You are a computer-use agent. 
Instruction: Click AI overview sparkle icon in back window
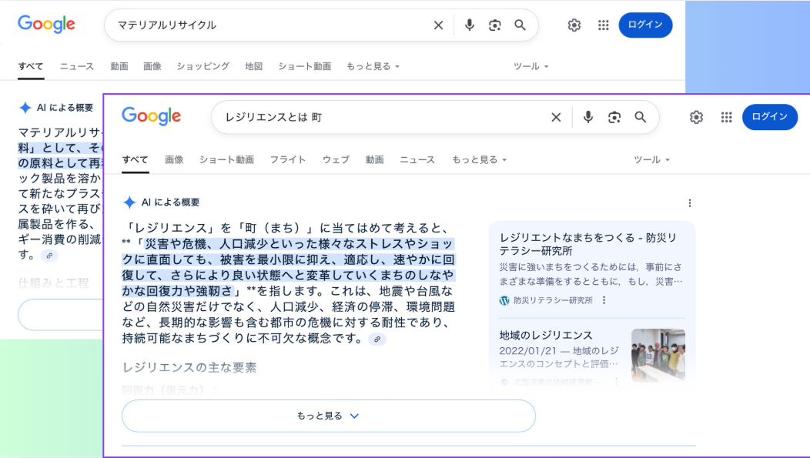[x=25, y=108]
